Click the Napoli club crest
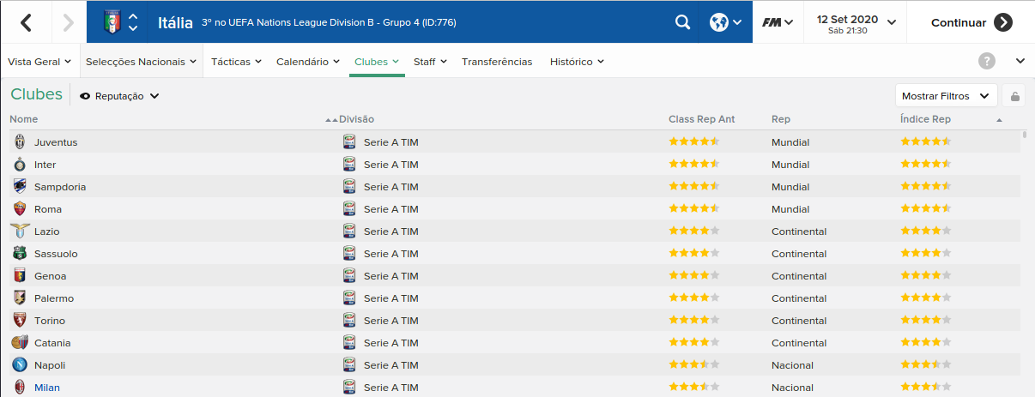The image size is (1035, 397). [x=20, y=364]
